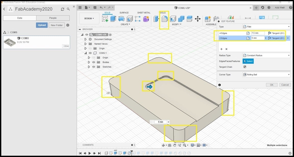Click the 7.5 mm radius field
The height and width of the screenshot is (157, 294).
[x=258, y=33]
